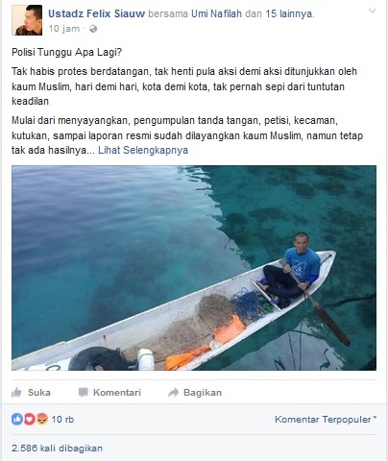
Task: Show the 15 lainnya tagged people
Action: click(x=289, y=13)
